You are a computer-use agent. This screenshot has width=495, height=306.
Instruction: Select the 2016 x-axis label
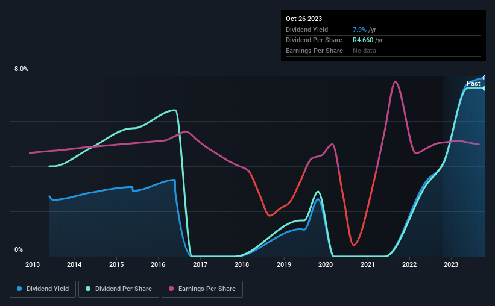point(158,264)
